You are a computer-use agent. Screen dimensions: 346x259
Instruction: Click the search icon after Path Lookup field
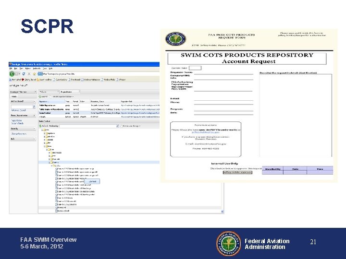point(118,126)
